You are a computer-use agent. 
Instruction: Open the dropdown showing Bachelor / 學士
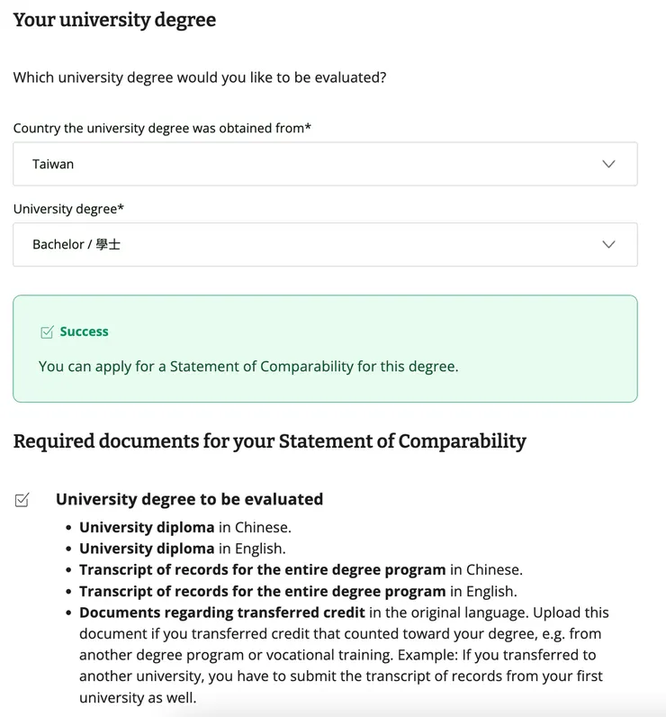pos(324,244)
